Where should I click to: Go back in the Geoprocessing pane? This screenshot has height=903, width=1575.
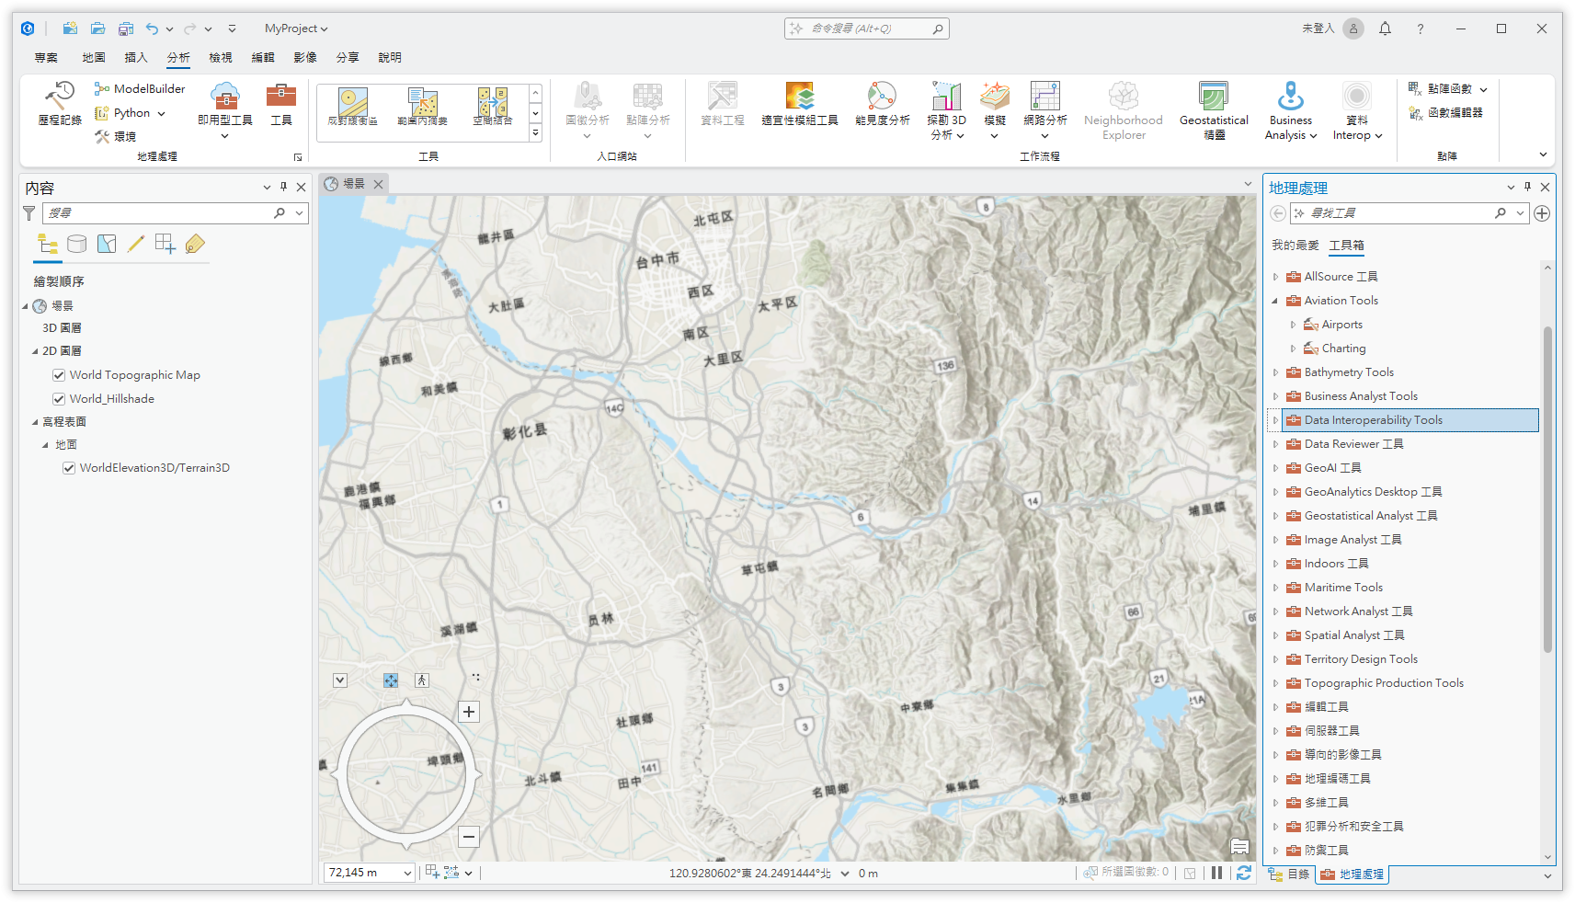1277,213
